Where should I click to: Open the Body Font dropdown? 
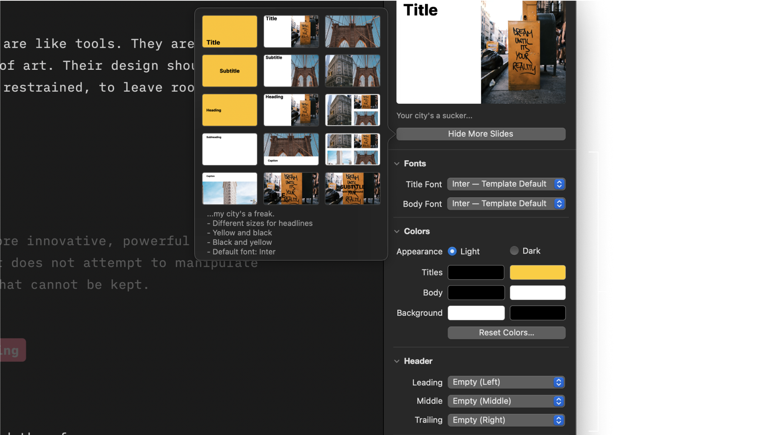point(505,203)
